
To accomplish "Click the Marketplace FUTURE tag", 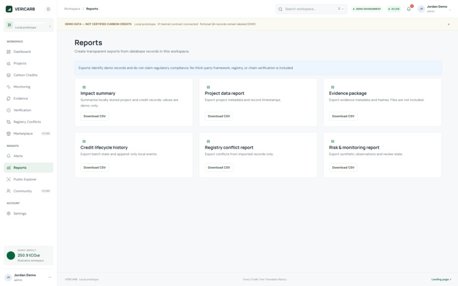I will (x=46, y=133).
